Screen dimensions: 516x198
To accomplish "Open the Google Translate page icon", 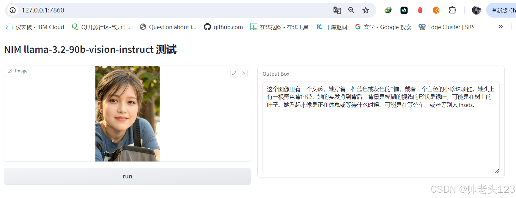I will (337, 10).
